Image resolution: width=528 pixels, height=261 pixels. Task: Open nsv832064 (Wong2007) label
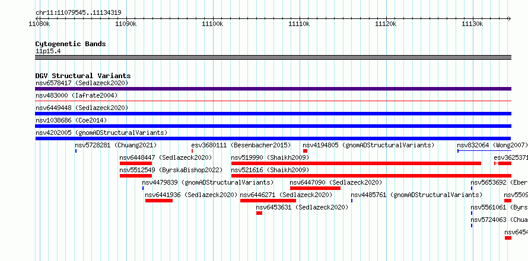pos(492,145)
